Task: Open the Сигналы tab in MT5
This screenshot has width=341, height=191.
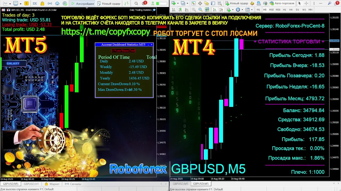Action: pos(73,184)
